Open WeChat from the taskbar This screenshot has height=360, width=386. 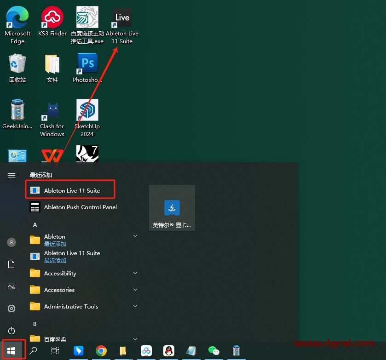click(213, 350)
